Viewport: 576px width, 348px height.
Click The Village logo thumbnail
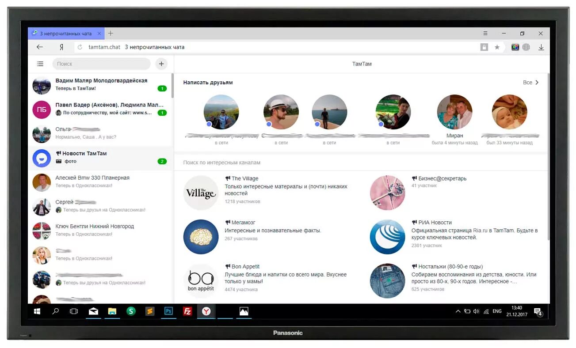point(201,193)
